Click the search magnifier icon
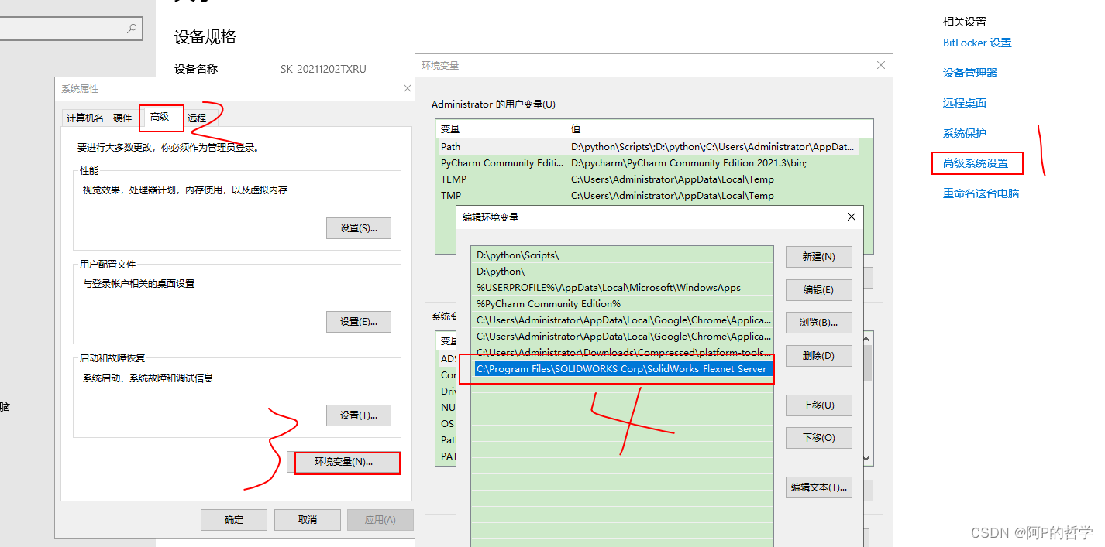 (132, 29)
